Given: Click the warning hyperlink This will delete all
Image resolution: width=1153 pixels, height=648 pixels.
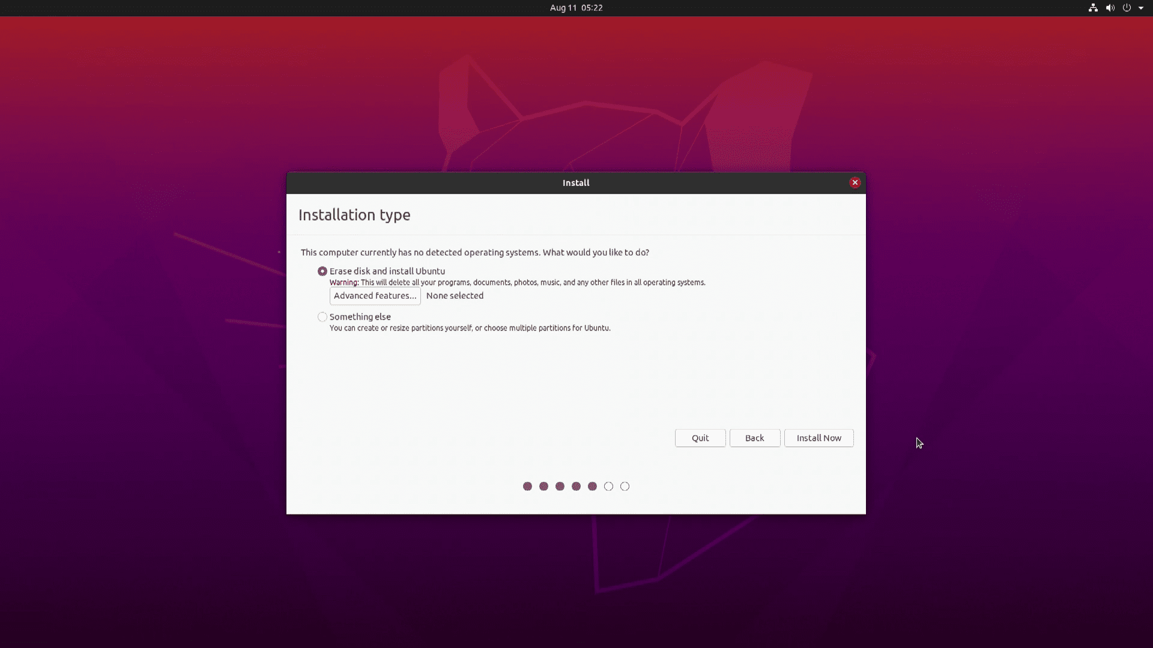Looking at the screenshot, I should [389, 283].
